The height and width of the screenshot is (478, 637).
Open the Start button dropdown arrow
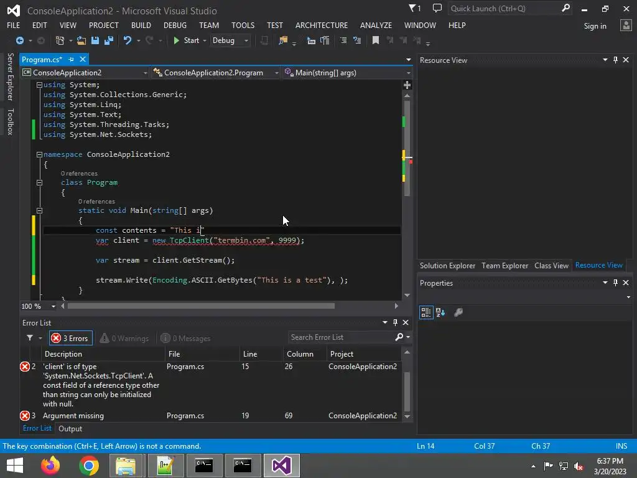pos(204,40)
